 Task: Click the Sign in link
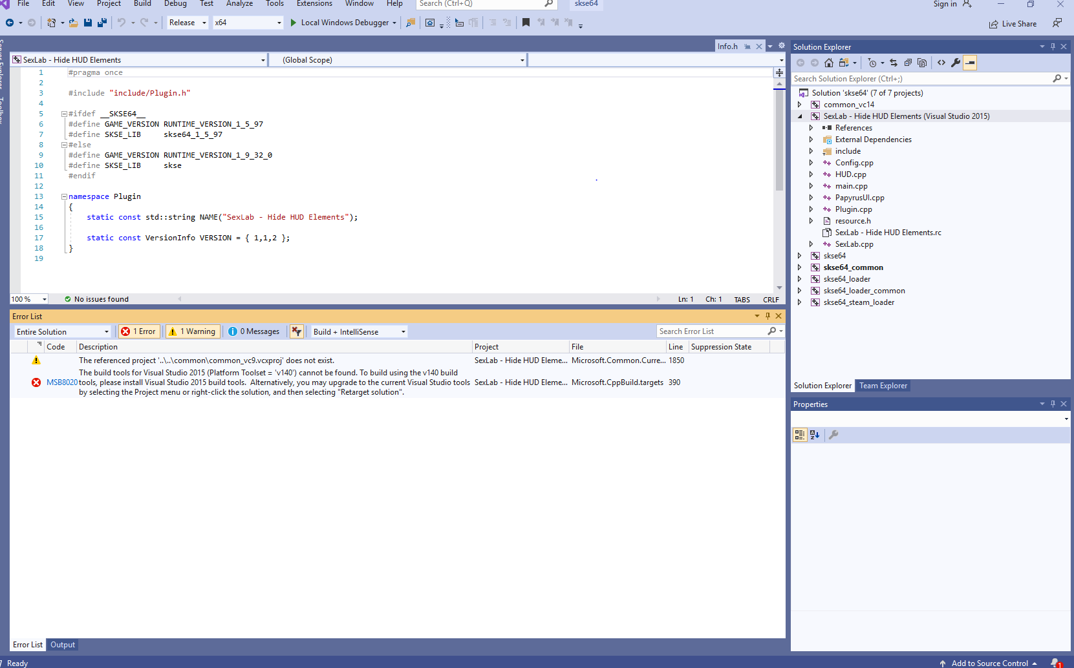[945, 4]
